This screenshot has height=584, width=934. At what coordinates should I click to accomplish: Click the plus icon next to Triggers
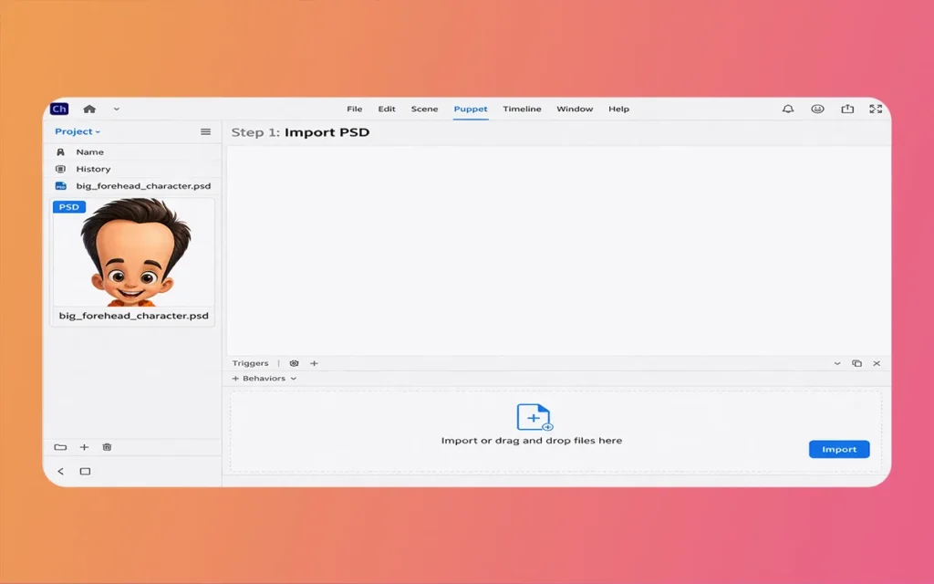pyautogui.click(x=314, y=363)
